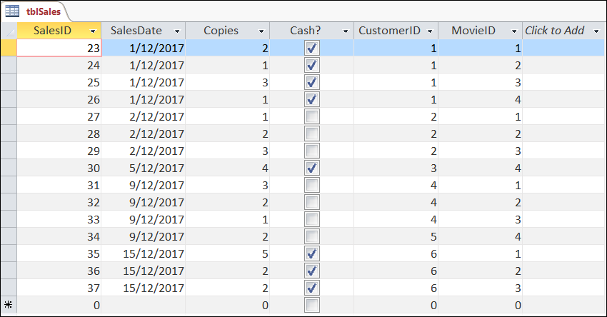Click the tblSales table icon
Viewport: 607px width, 317px height.
point(12,11)
